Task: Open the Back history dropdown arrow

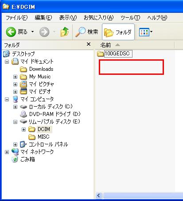Action: pyautogui.click(x=32, y=32)
